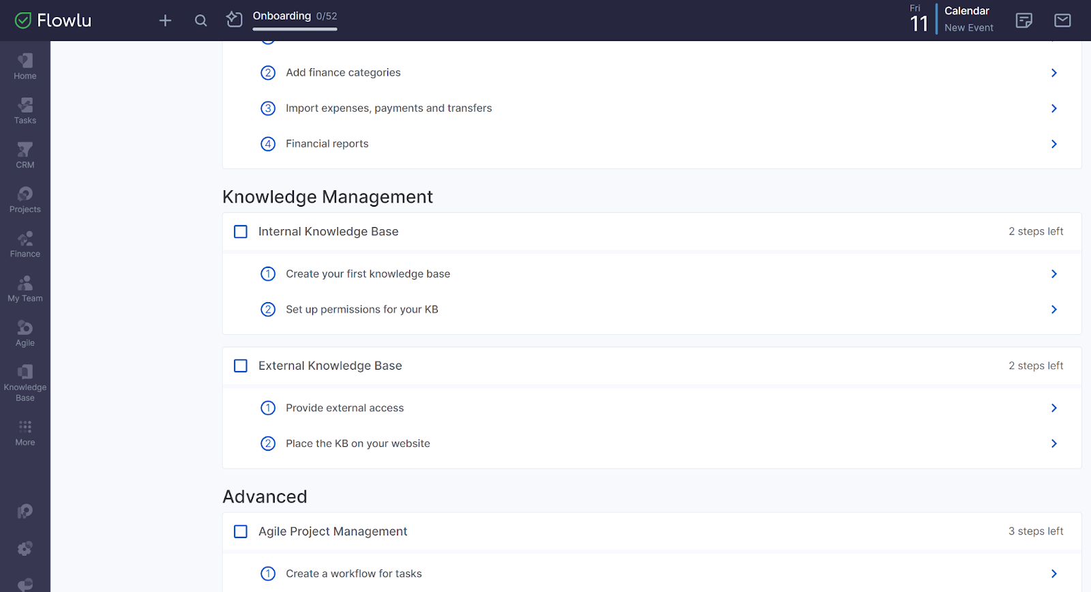This screenshot has height=592, width=1091.
Task: Click the plus icon to create new
Action: [x=165, y=20]
